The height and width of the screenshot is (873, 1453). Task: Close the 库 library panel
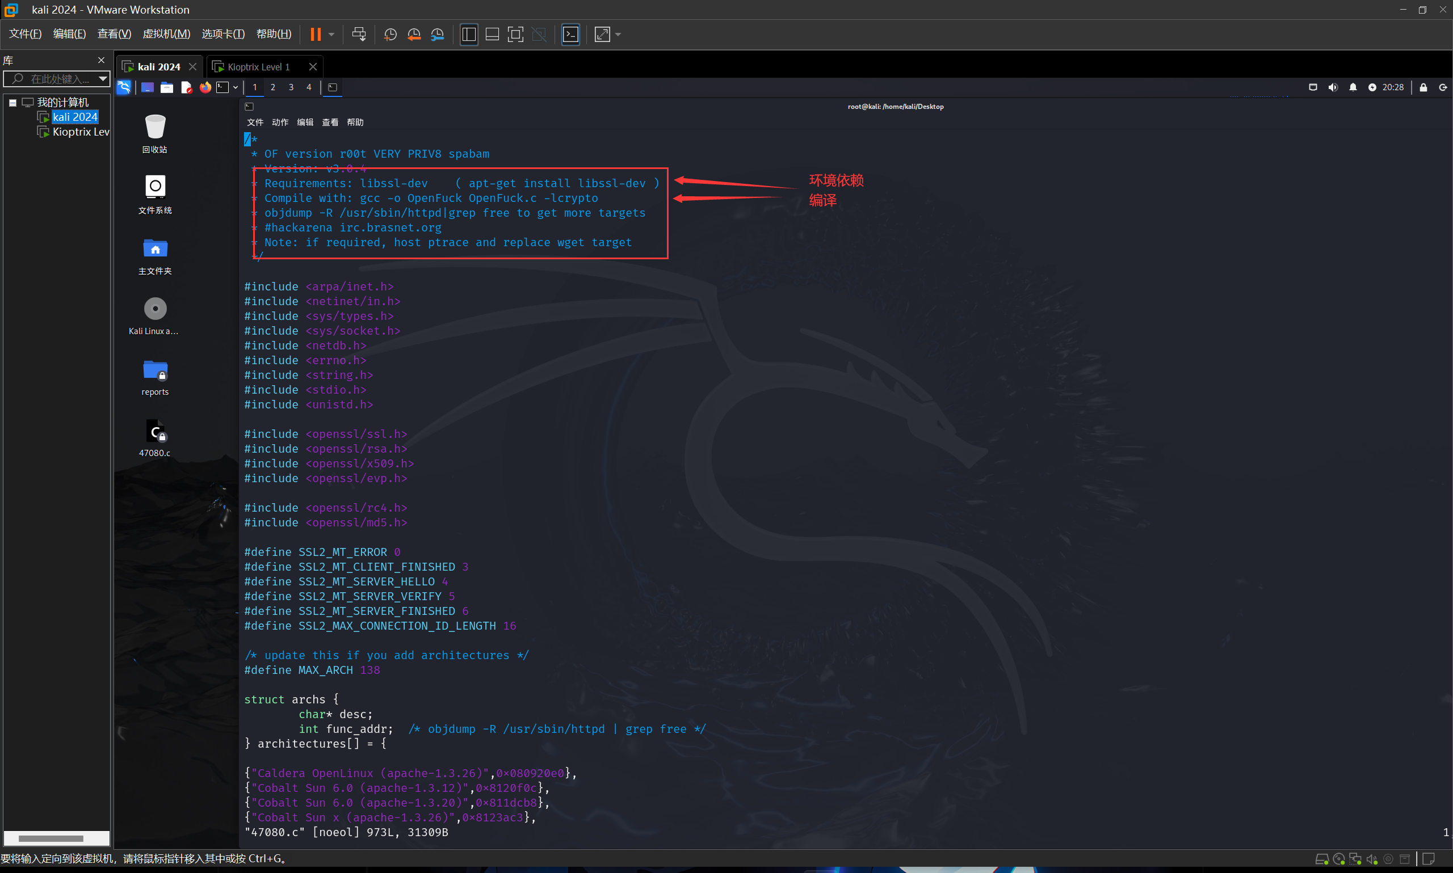click(x=101, y=60)
